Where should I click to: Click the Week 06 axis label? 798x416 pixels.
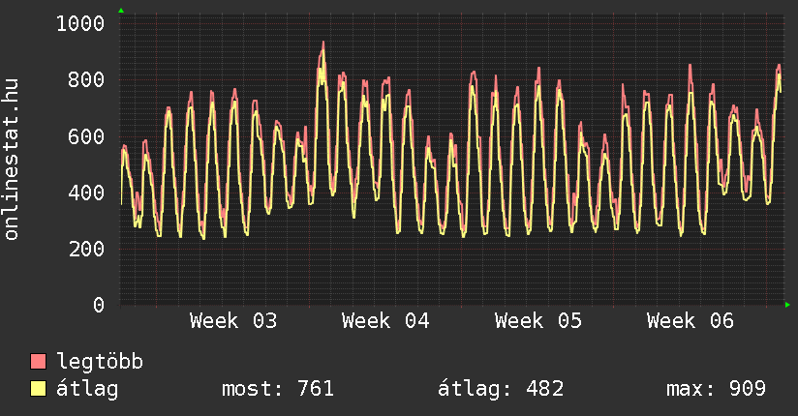pos(691,321)
